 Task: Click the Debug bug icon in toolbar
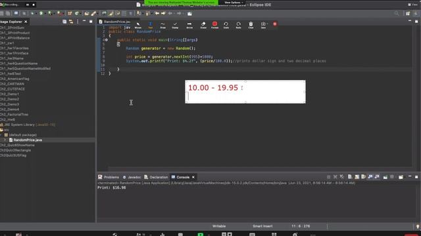[32, 13]
